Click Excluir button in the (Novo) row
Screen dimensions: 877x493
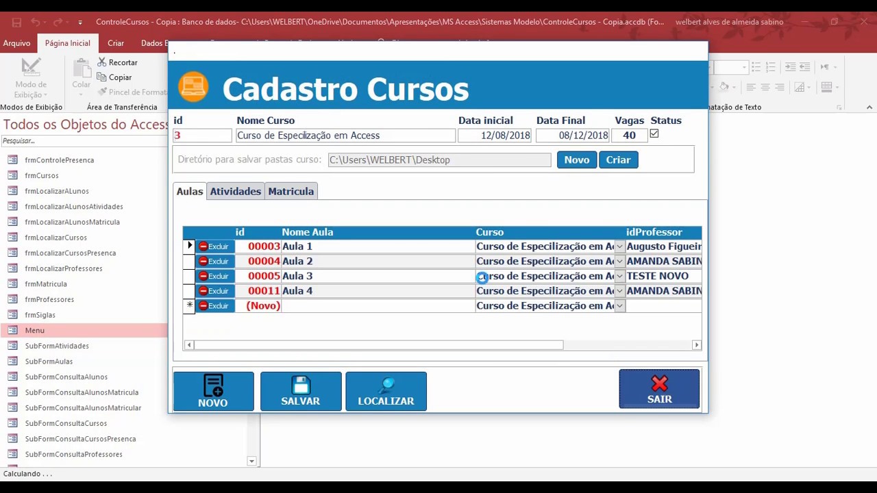215,306
